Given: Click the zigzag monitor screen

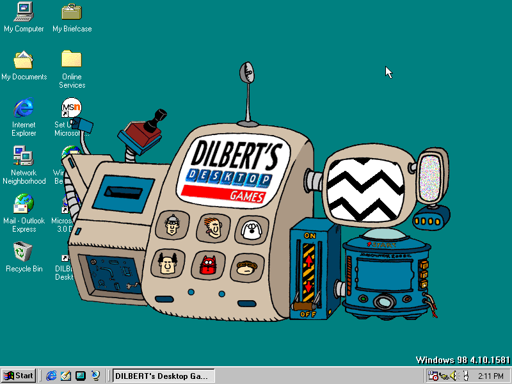Looking at the screenshot, I should 365,189.
